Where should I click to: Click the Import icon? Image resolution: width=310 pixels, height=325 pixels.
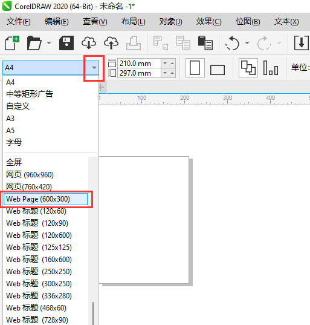[302, 43]
